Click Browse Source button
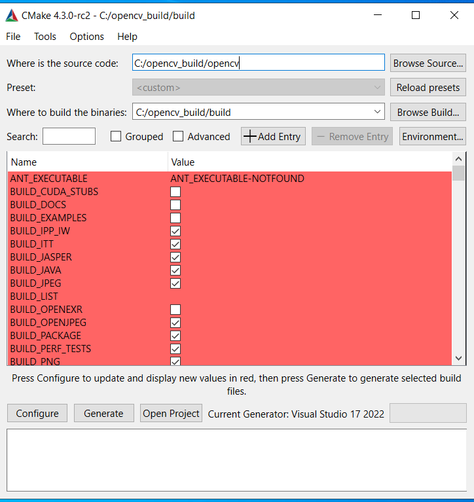 pos(428,63)
